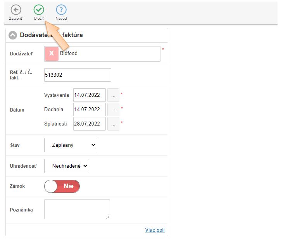Click the Poznámka textarea resize handle
281x251 pixels.
tap(108, 217)
